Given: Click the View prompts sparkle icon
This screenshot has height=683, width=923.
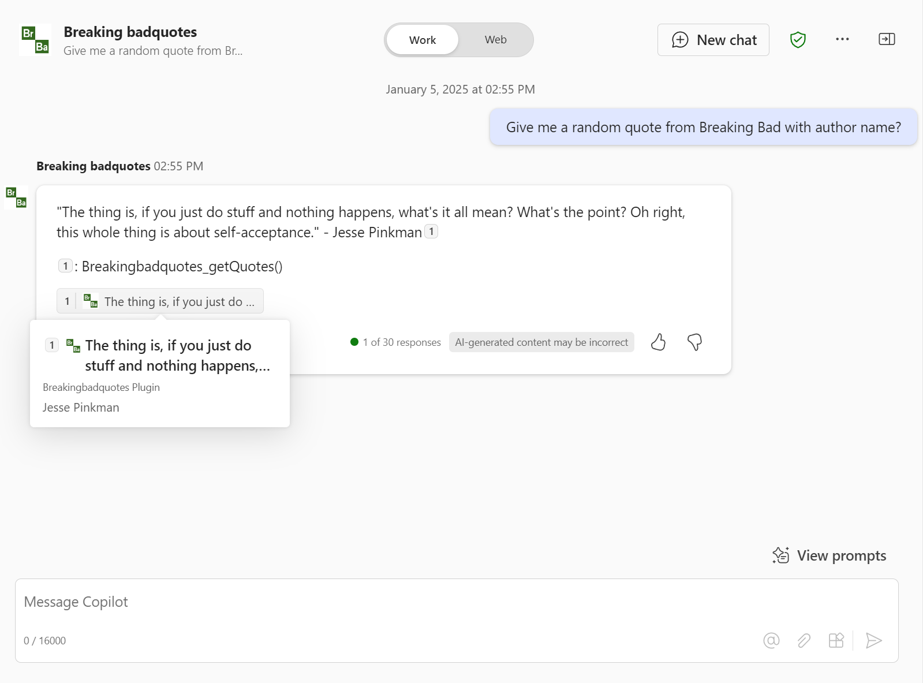Looking at the screenshot, I should pyautogui.click(x=780, y=555).
